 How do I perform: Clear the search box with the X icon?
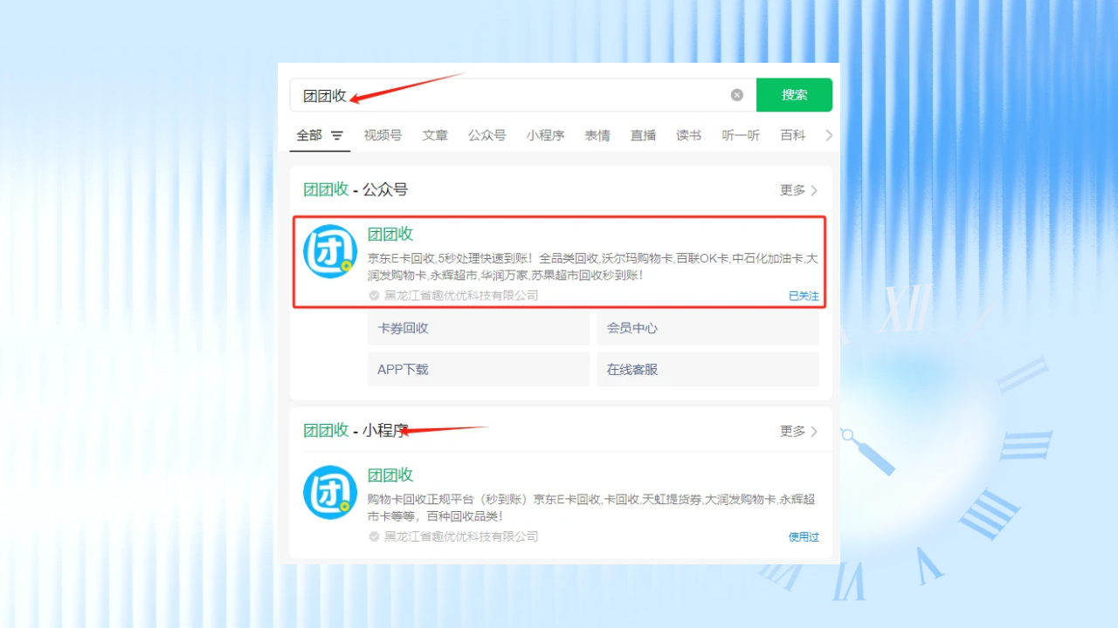[737, 95]
